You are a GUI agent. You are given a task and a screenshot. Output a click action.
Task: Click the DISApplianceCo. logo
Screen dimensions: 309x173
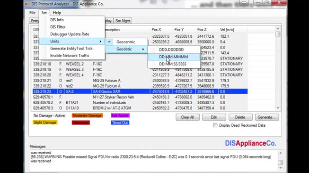250,143
